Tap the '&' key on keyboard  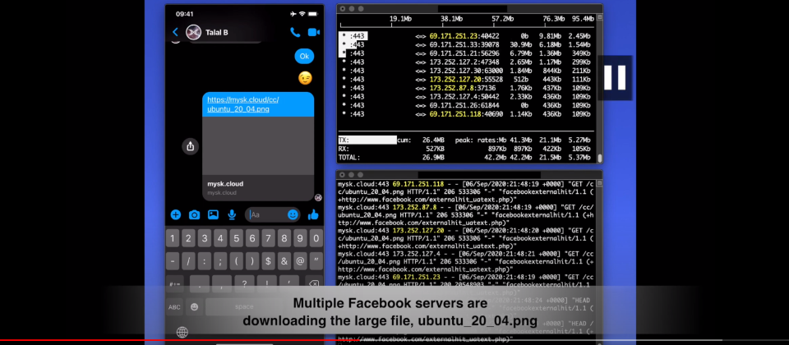pyautogui.click(x=284, y=261)
